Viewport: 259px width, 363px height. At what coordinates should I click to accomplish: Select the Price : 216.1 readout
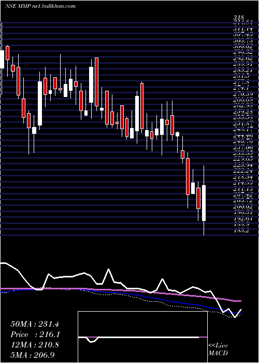pyautogui.click(x=35, y=334)
